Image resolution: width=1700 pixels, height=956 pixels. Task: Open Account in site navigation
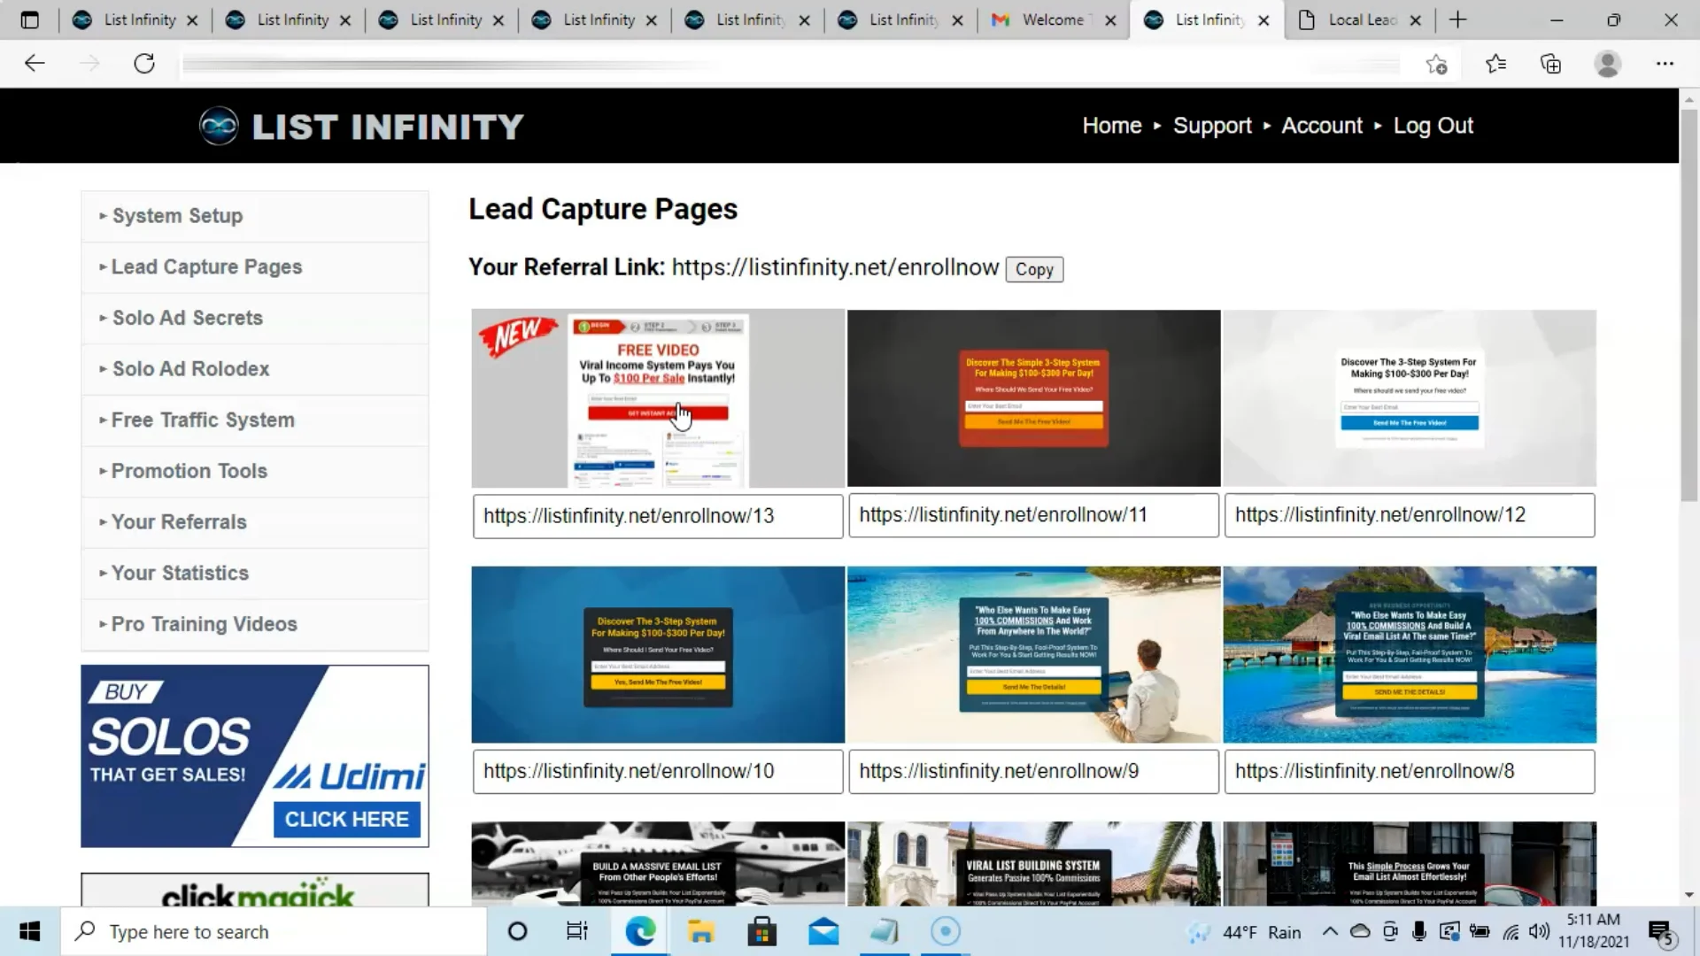pos(1322,126)
